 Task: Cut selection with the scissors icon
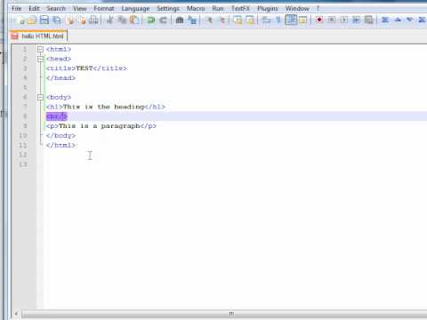point(109,20)
